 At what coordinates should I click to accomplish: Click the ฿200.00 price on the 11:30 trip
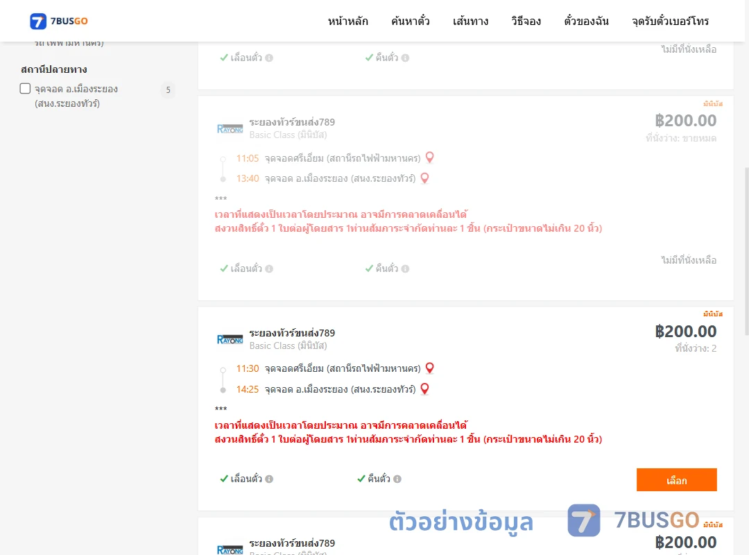pyautogui.click(x=685, y=332)
